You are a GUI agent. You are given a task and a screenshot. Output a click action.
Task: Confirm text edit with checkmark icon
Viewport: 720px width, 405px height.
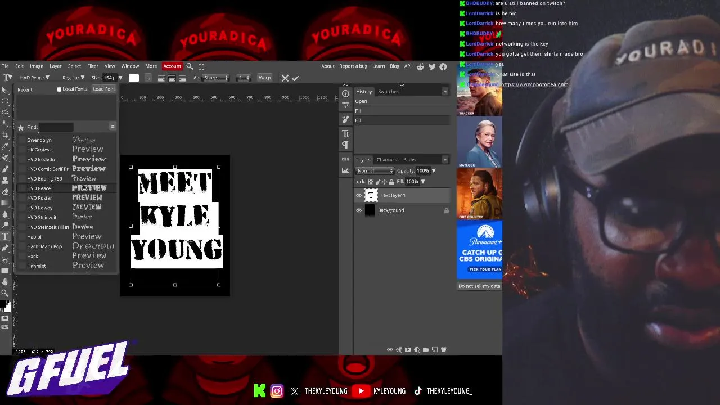click(295, 78)
